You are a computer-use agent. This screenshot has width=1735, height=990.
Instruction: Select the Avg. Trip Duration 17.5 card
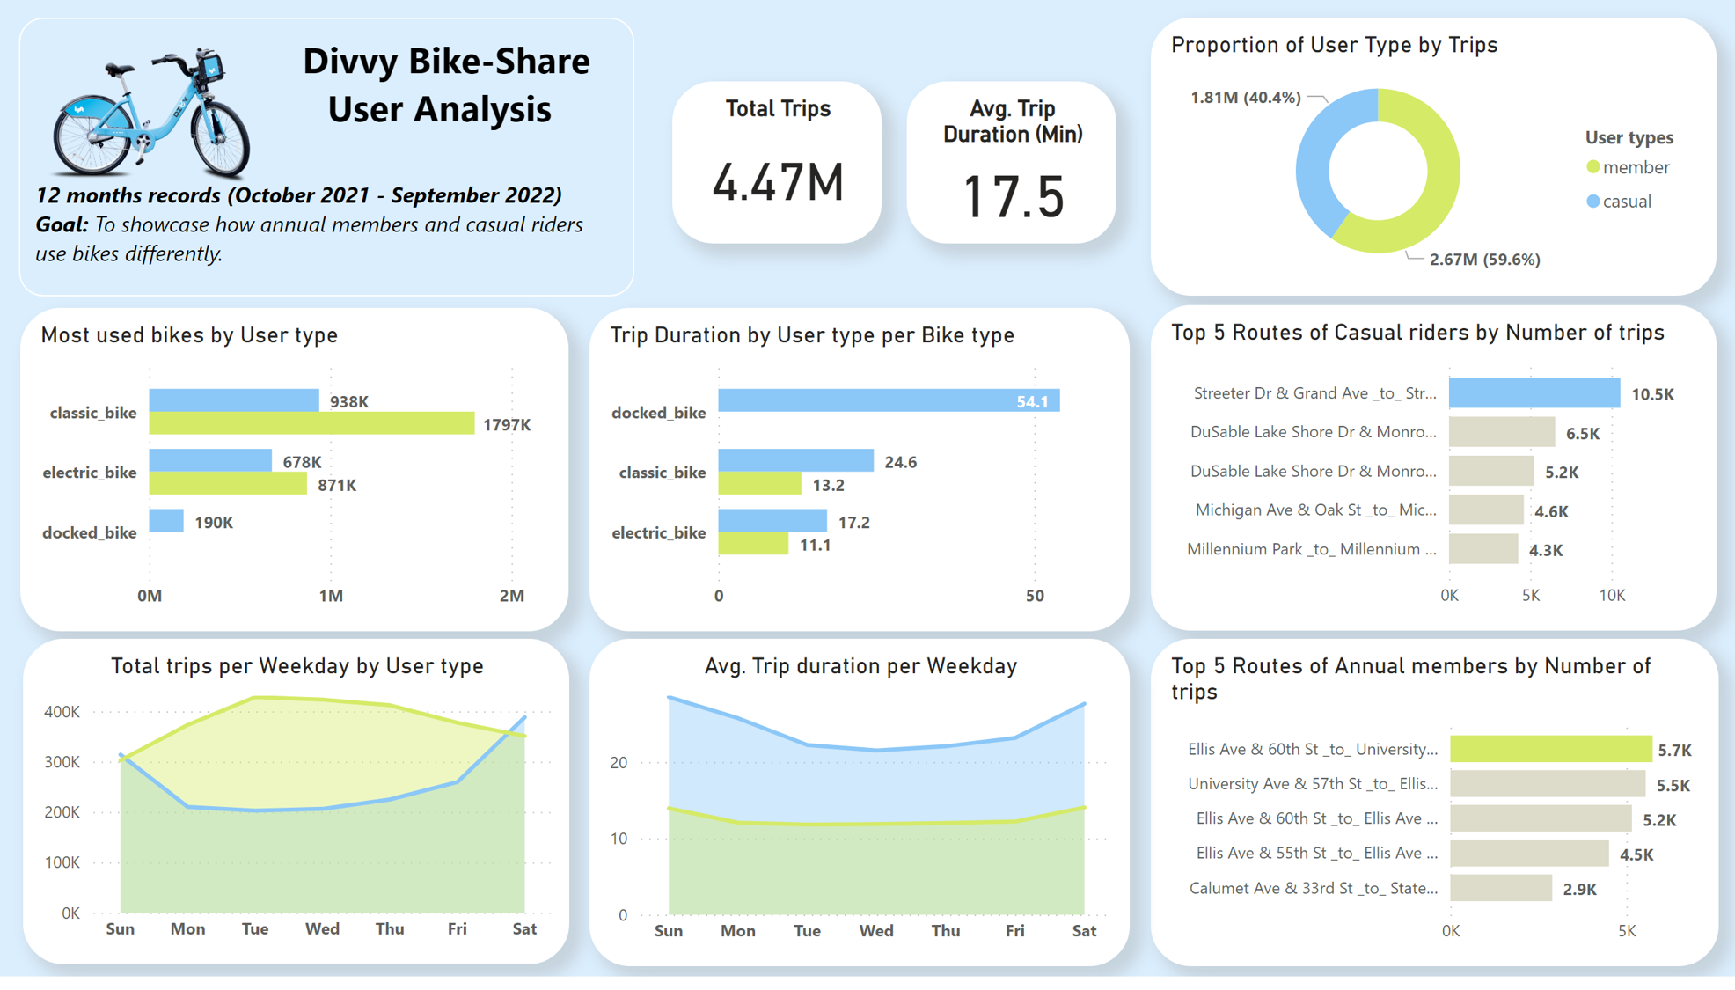[x=1012, y=163]
